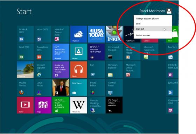Open the Microsoft Expression Web 4 tile
This screenshot has height=134, width=196.
click(150, 52)
